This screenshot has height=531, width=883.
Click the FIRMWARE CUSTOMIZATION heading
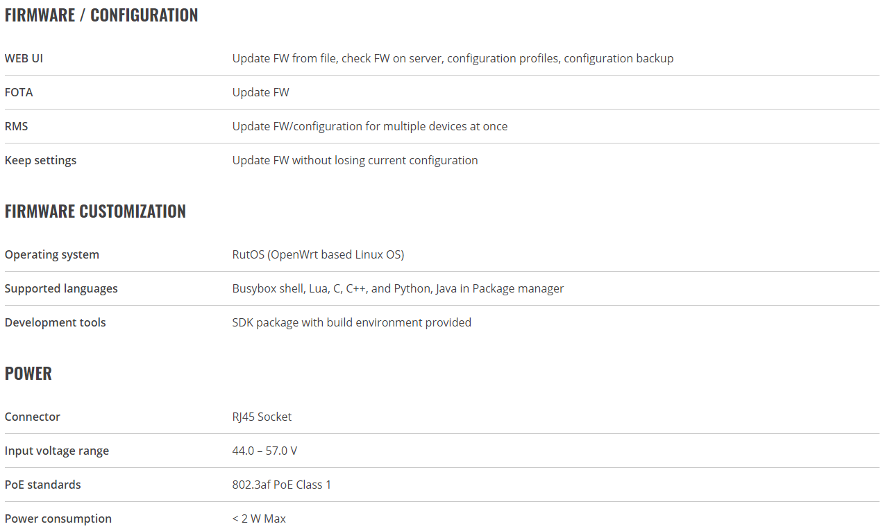coord(95,211)
